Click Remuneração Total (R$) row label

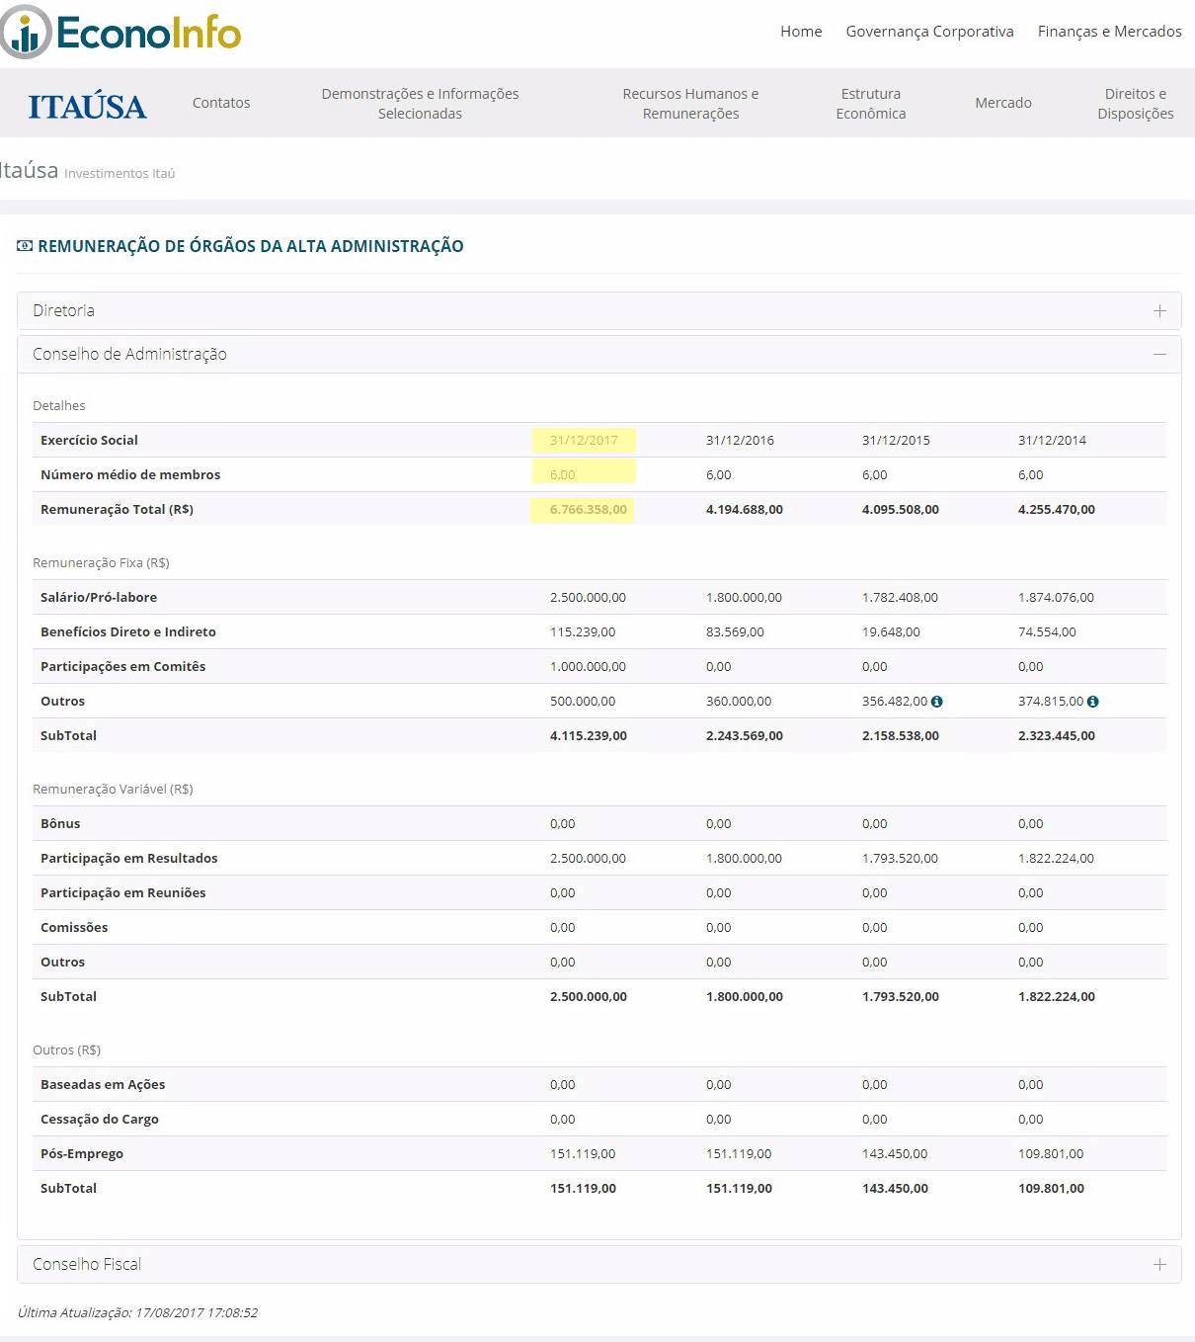[117, 510]
